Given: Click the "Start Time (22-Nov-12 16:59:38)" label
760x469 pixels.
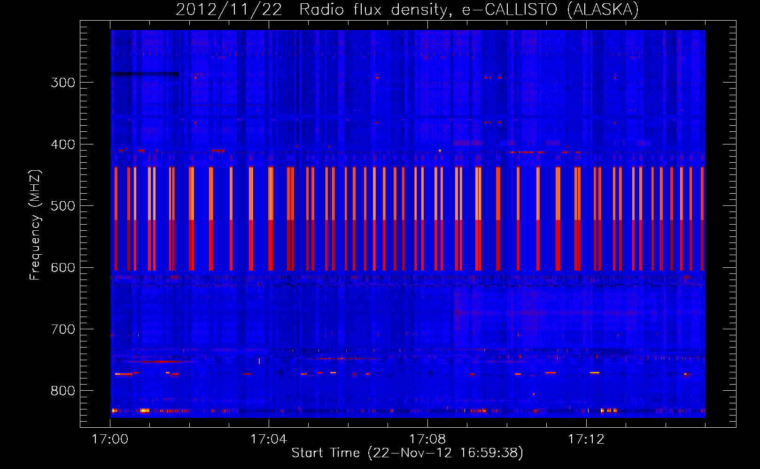Looking at the screenshot, I should (x=407, y=453).
